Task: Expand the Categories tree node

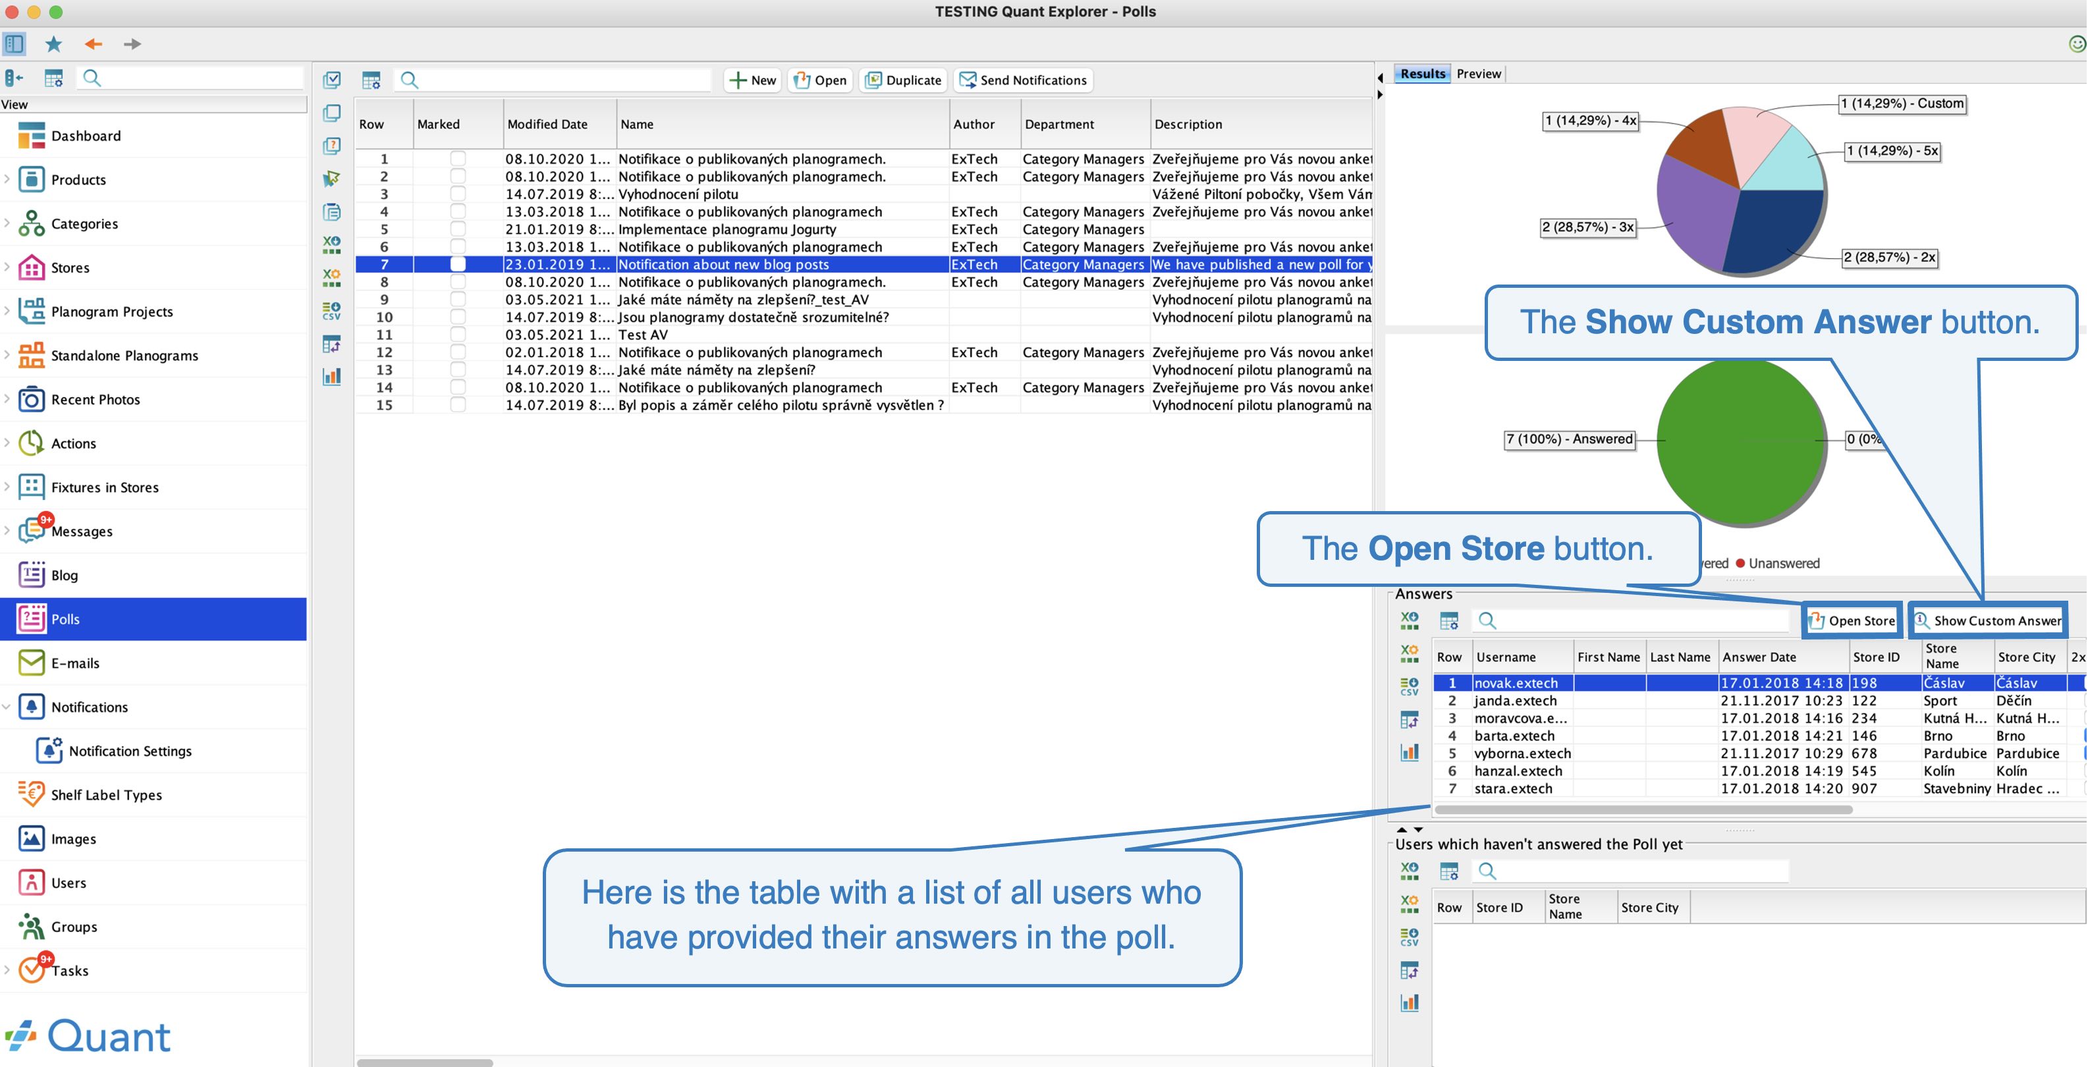Action: 7,223
